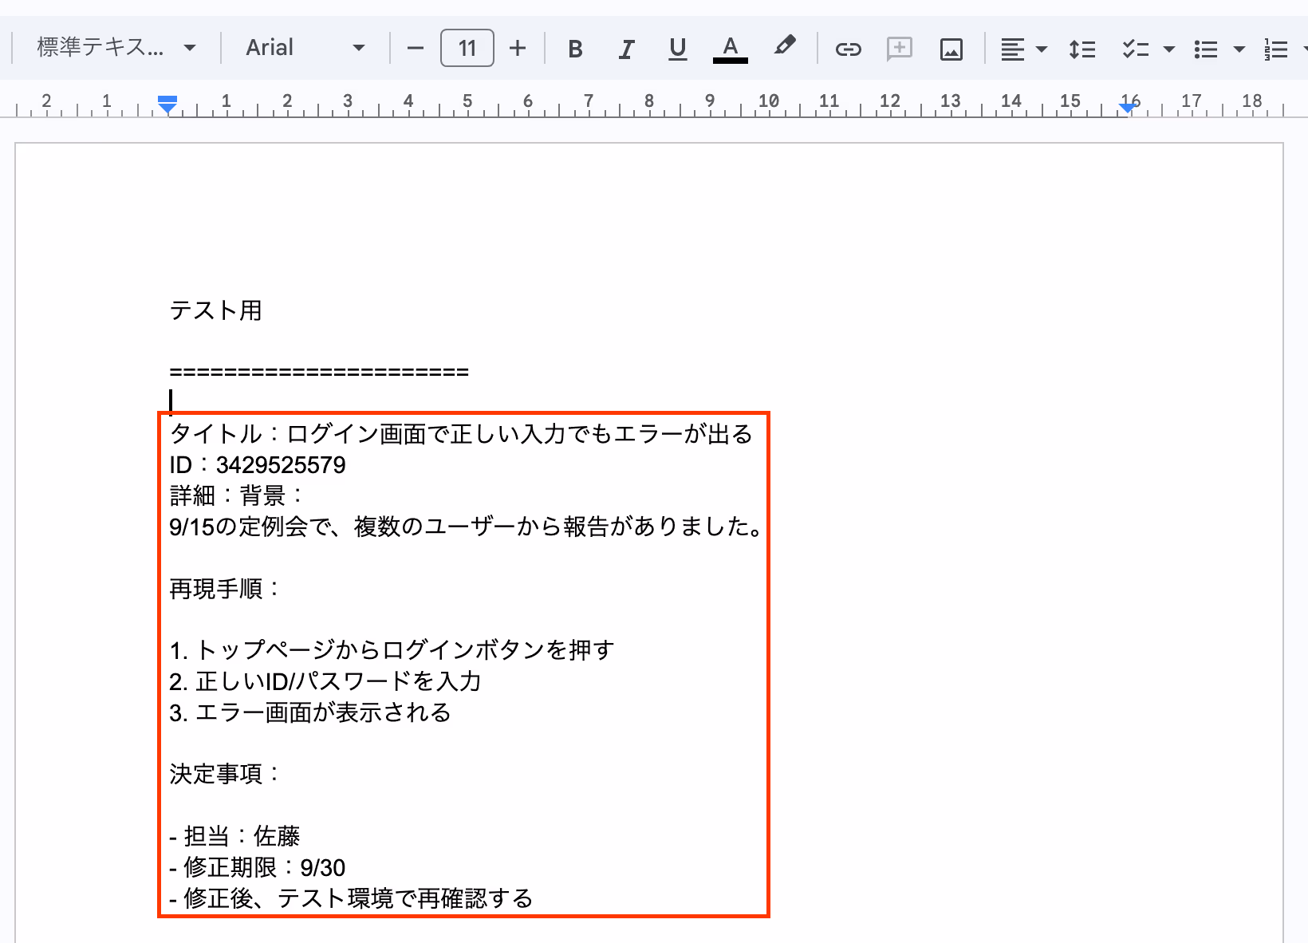Insert a checklist from the toolbar

(x=1135, y=49)
